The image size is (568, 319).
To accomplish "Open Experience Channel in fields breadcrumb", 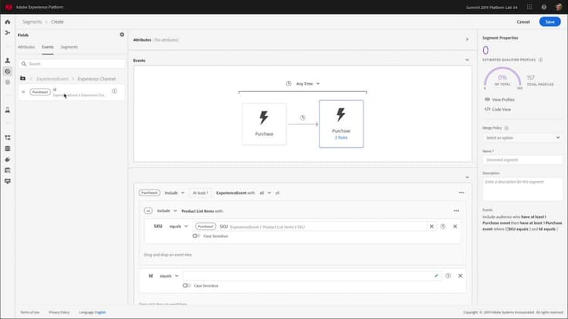I will (97, 79).
